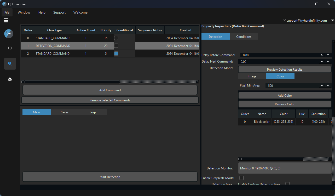Open the Window menu
This screenshot has height=196, width=335.
coord(24,12)
